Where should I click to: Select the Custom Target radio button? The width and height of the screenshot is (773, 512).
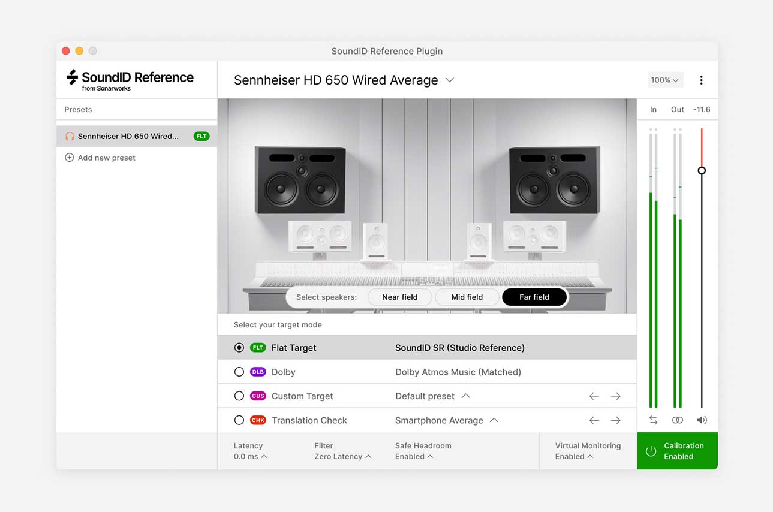point(239,396)
